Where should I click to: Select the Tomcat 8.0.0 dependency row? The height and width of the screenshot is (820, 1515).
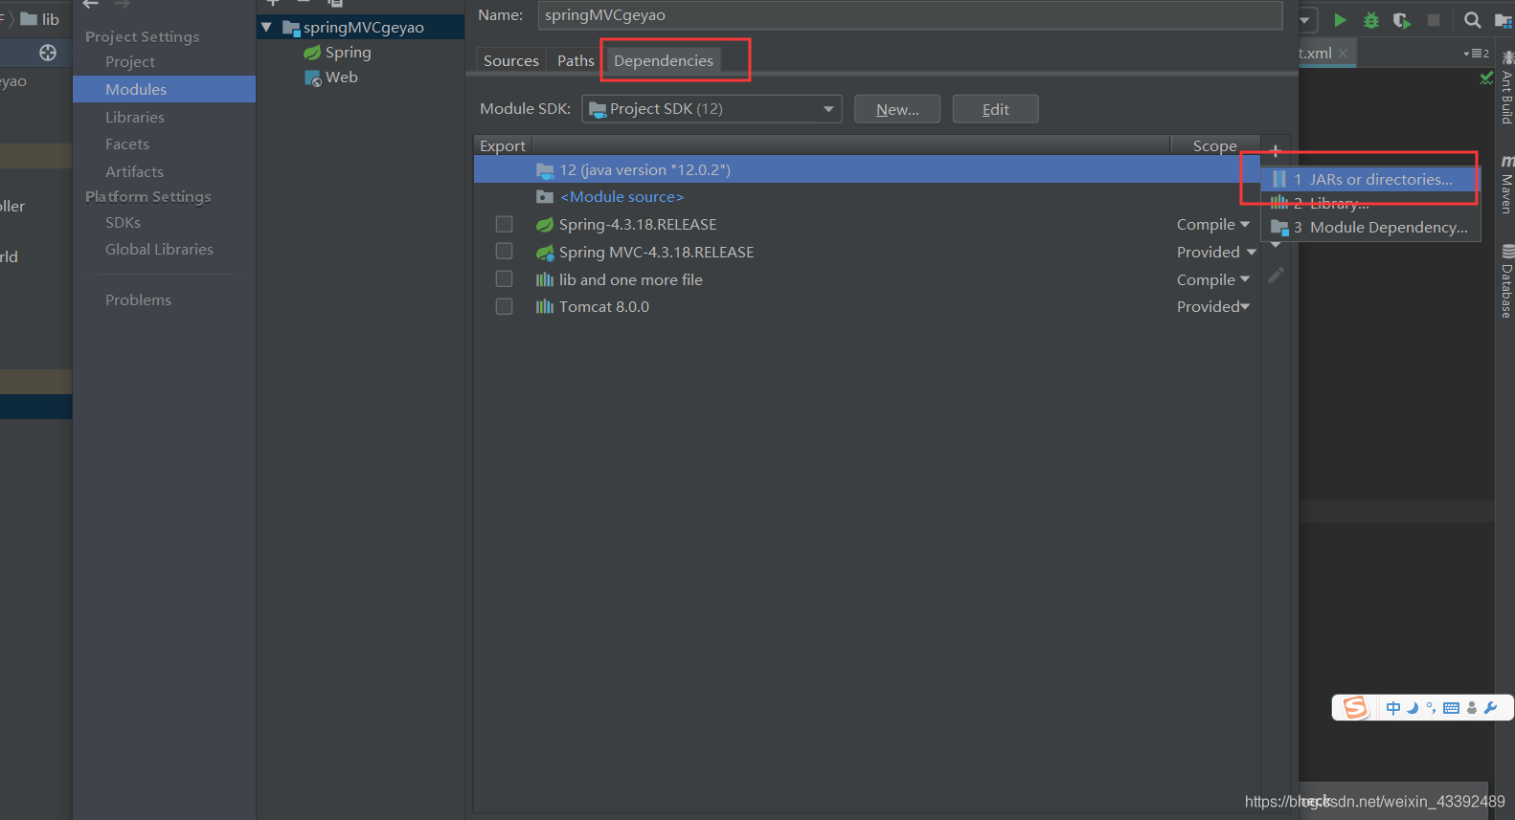(867, 306)
